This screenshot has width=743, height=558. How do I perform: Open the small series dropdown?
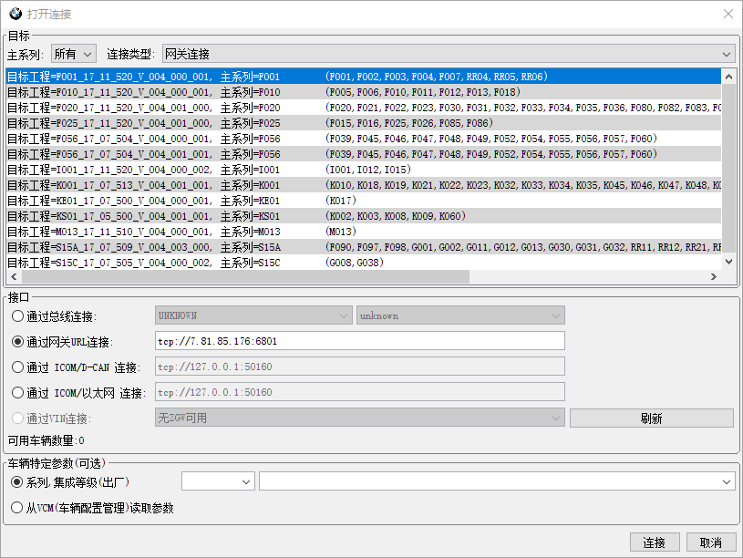coord(218,481)
